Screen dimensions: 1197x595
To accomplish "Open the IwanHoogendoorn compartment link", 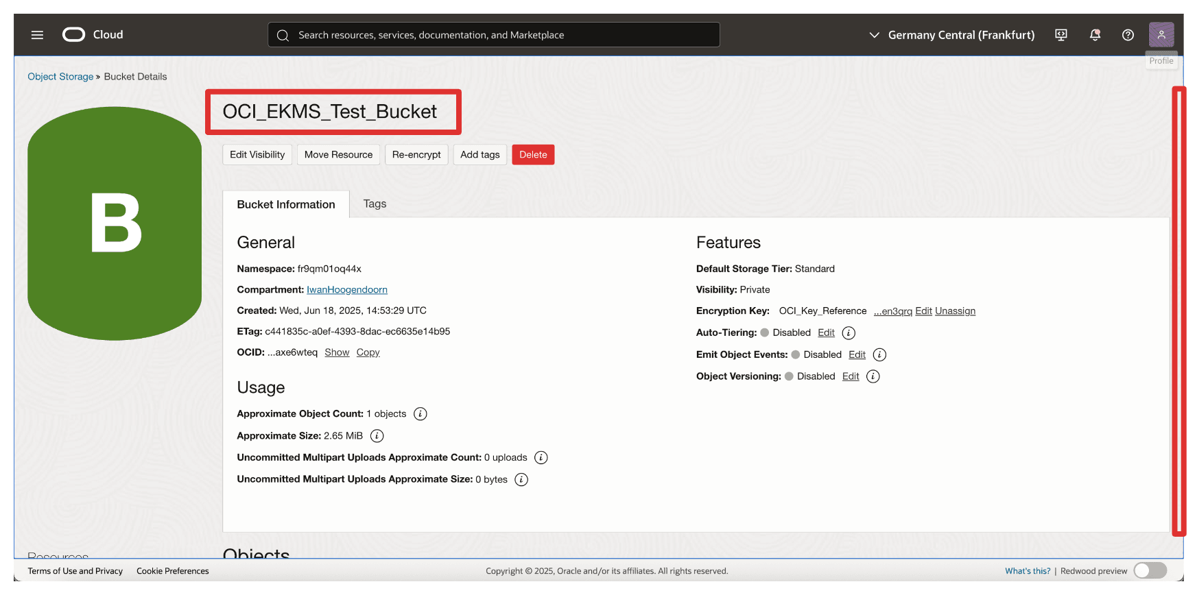I will click(x=347, y=290).
